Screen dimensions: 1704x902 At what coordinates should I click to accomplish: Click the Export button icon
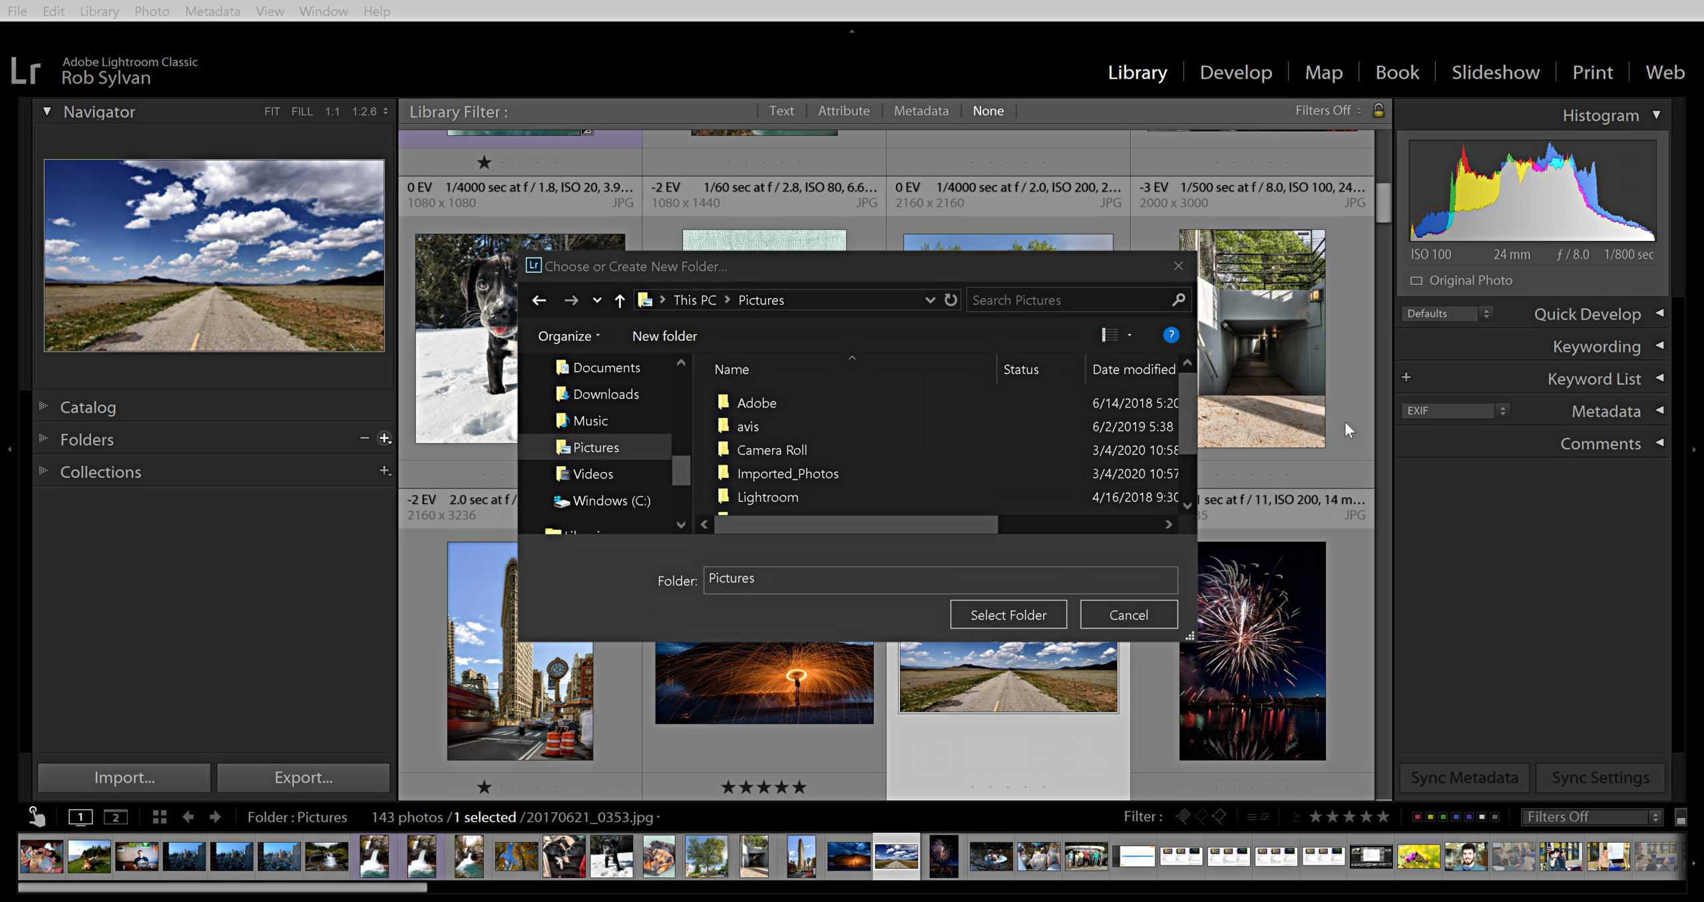coord(303,777)
